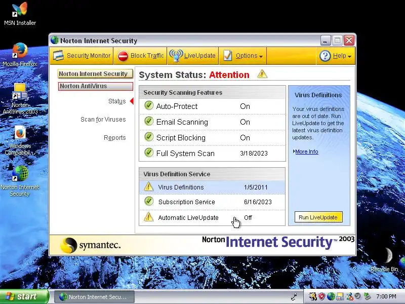
Task: Open the Status section
Action: coord(117,101)
